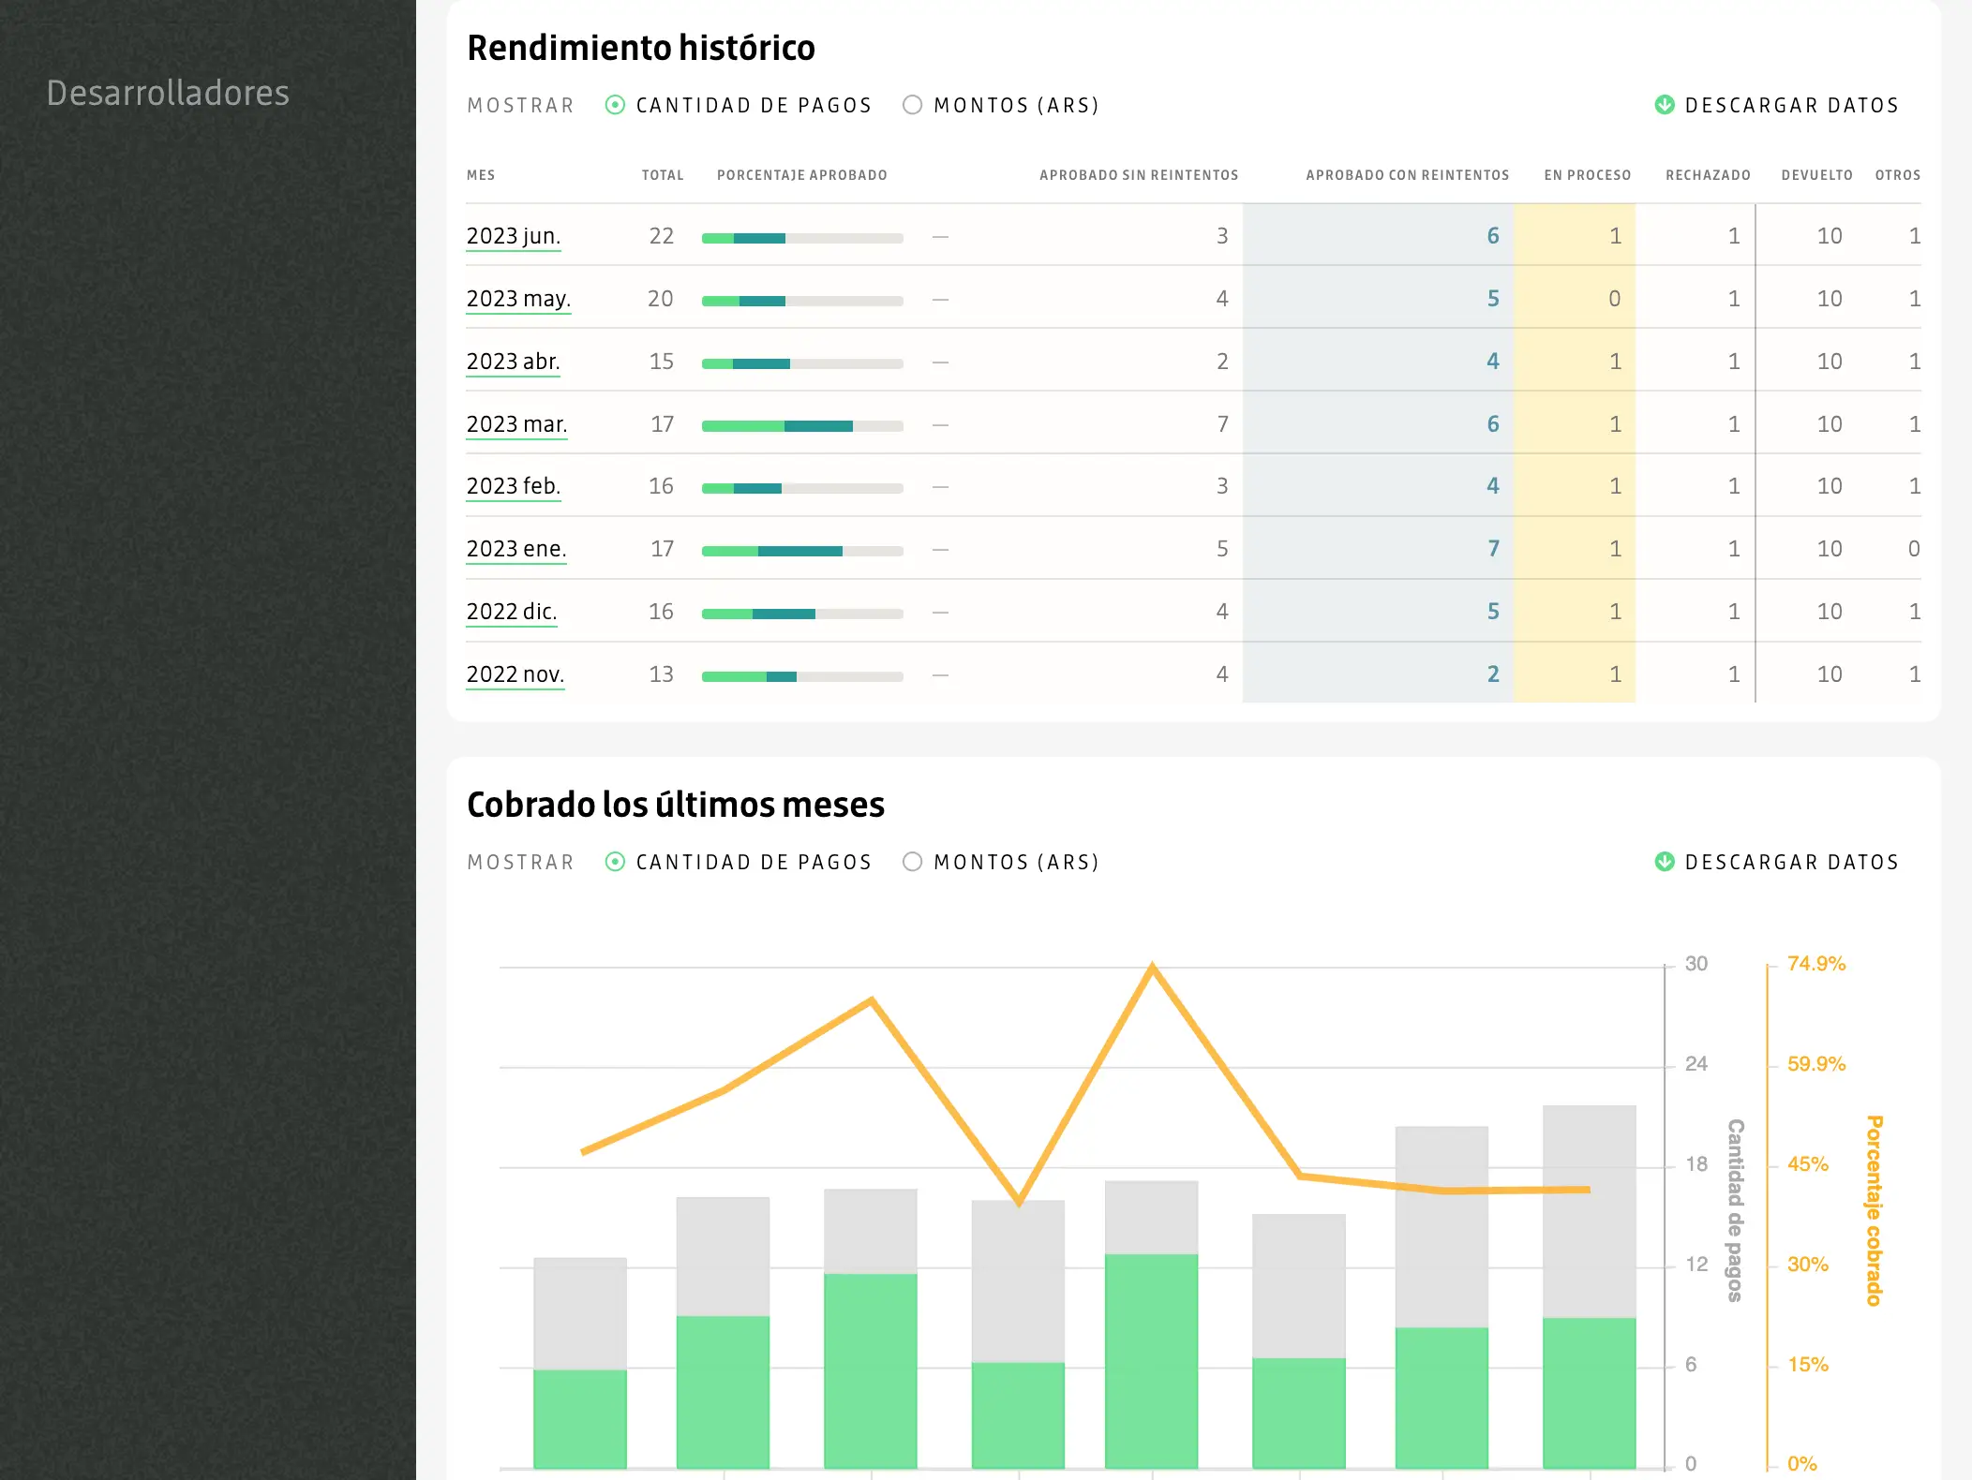Open the 2023 ene. month link
The image size is (1972, 1480).
pos(516,549)
